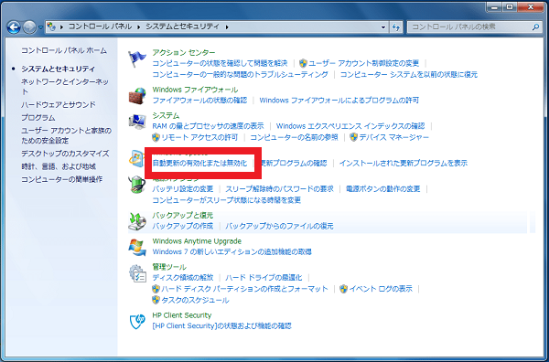
Task: Open Windows エクスペリエンス インデックスの確認 link
Action: pos(350,126)
